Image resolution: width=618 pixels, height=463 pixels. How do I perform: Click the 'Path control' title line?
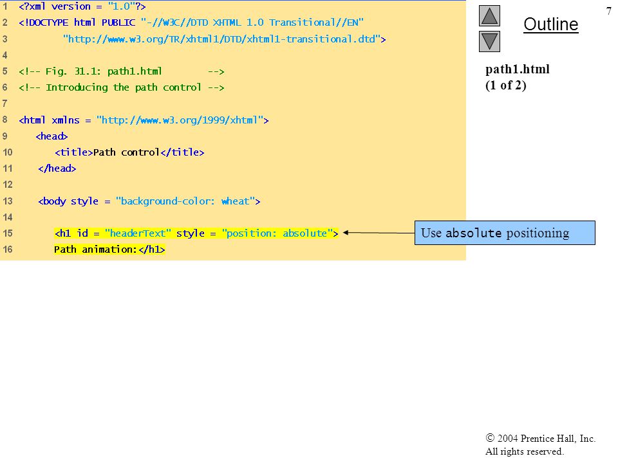click(129, 152)
